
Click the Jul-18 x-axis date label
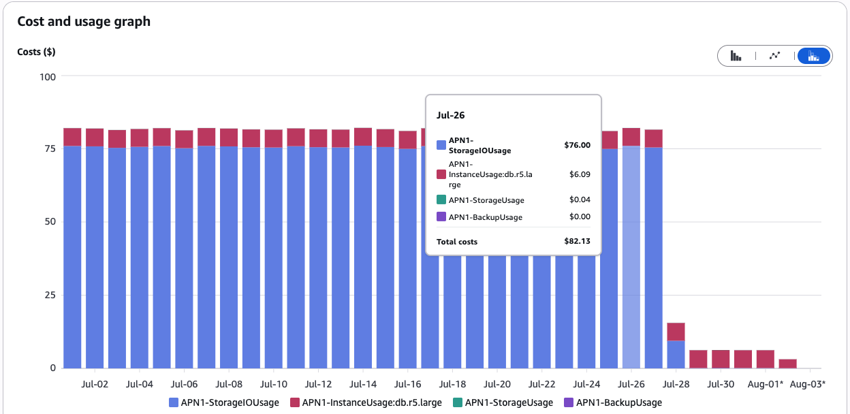point(452,384)
